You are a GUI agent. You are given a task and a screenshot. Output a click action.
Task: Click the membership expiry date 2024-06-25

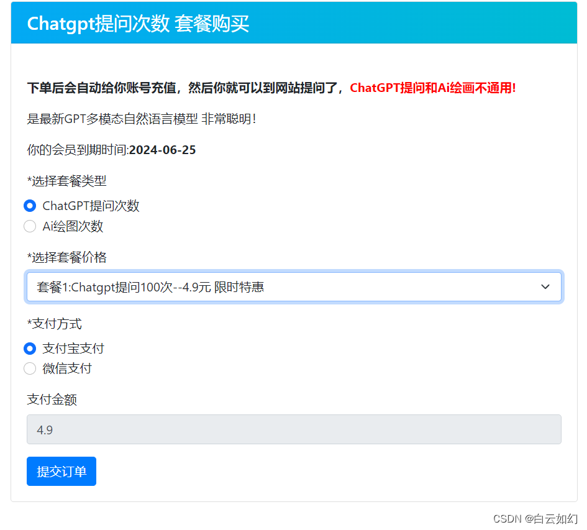163,150
